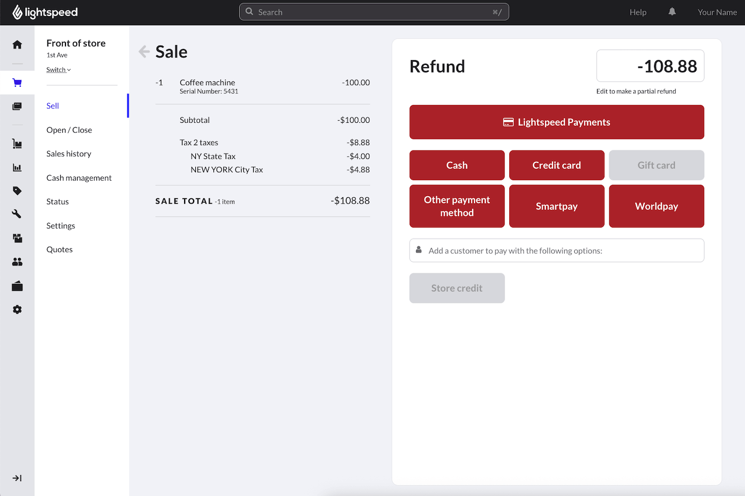745x496 pixels.
Task: Click the Subtotal -$100.00 amount
Action: (353, 120)
